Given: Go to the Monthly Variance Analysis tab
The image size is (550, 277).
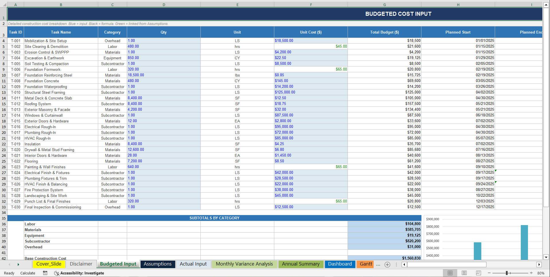Looking at the screenshot, I should pyautogui.click(x=244, y=264).
